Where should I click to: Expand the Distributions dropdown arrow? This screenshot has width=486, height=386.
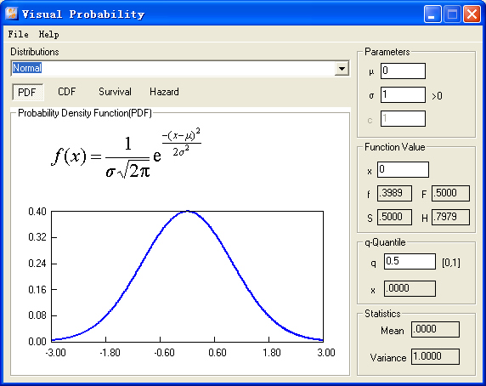pos(342,68)
